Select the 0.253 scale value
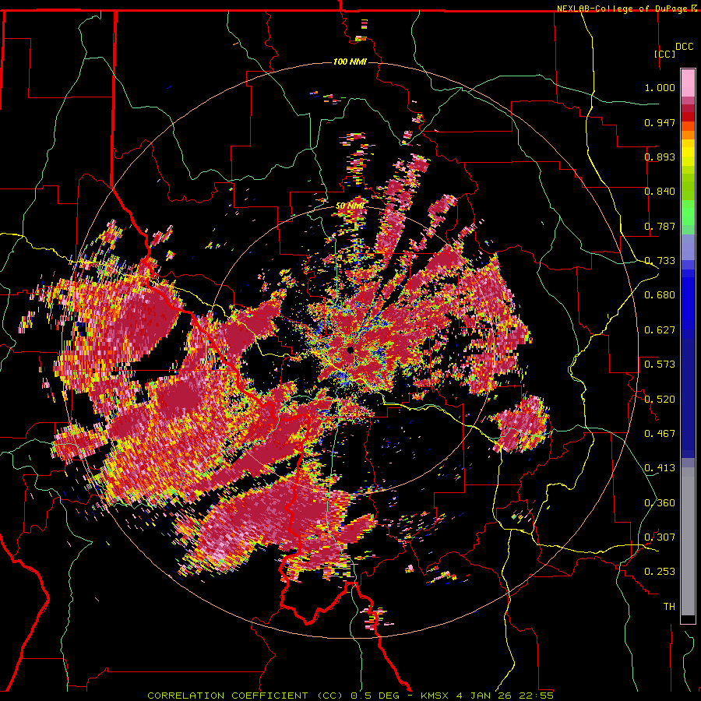701x701 pixels. pos(660,572)
